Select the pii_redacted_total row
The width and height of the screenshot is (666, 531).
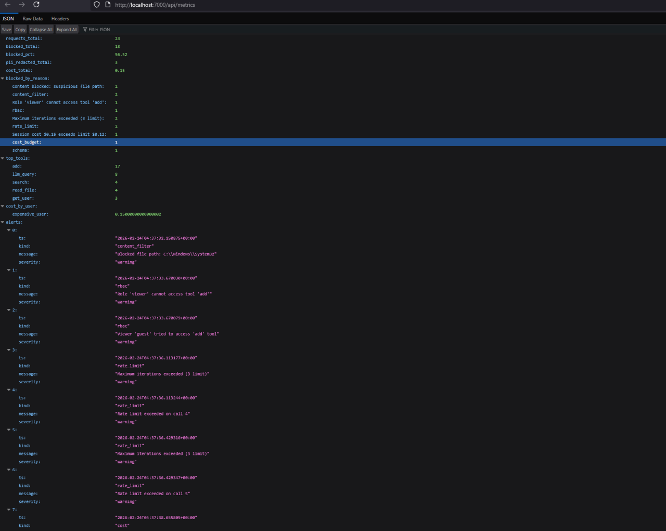tap(333, 62)
